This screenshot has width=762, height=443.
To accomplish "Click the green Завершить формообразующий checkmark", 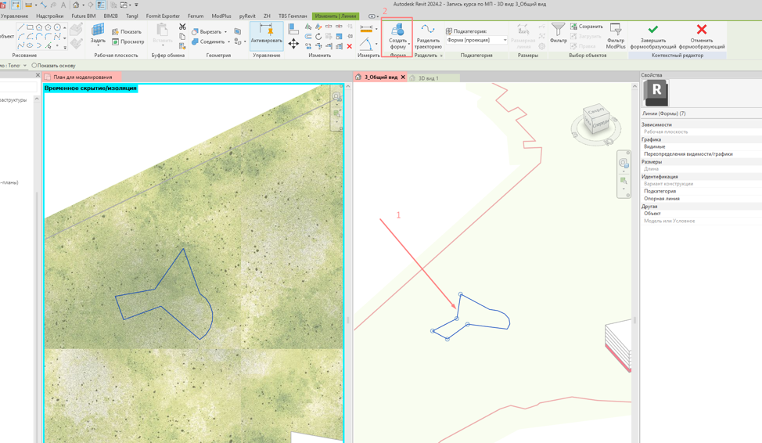I will pos(653,29).
